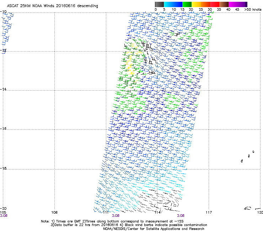Click the -12 latitude axis label
Viewport: 263px width, 231px height.
[3, 50]
